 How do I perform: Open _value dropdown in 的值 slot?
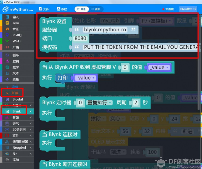(159, 67)
